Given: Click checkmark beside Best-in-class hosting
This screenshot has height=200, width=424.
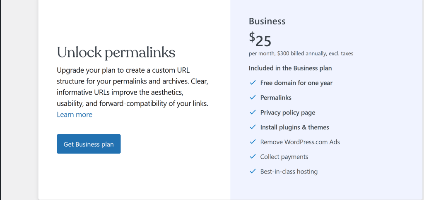Looking at the screenshot, I should 253,171.
